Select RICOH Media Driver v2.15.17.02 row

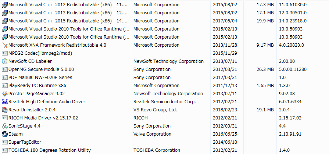43,118
